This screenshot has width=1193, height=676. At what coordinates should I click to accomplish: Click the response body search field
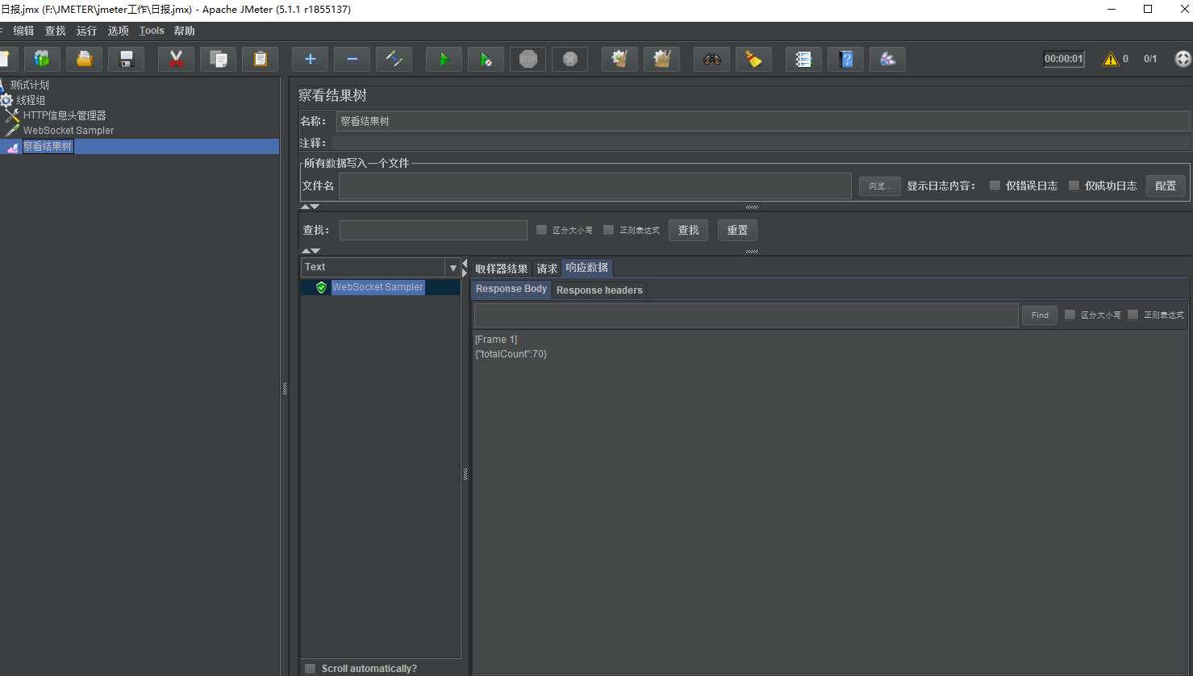click(746, 315)
